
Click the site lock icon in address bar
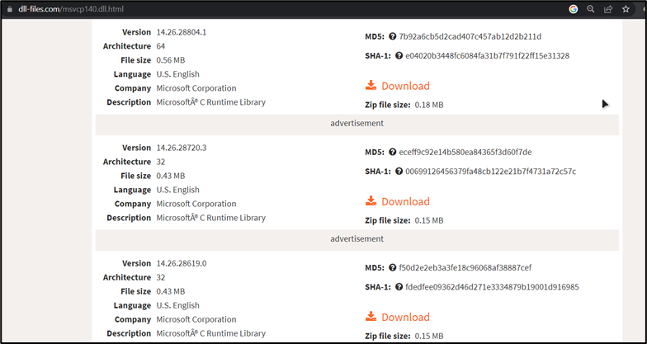click(10, 9)
